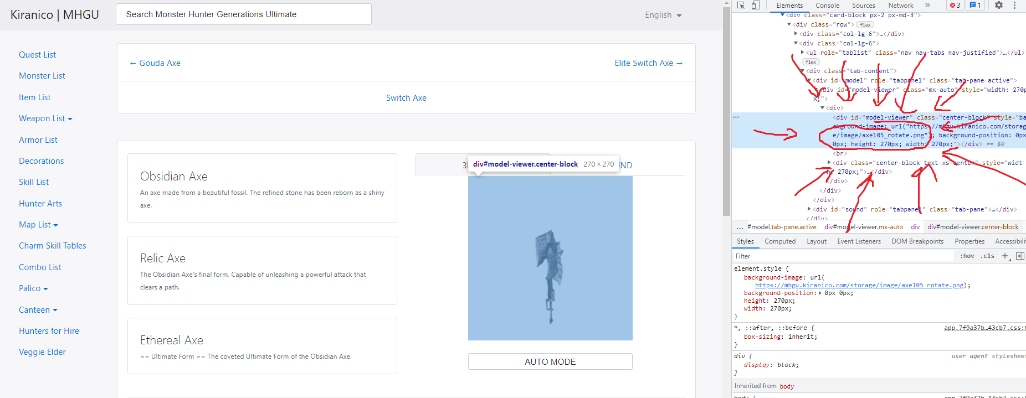Click the page vertical scrollbar thumb
Image resolution: width=1026 pixels, height=398 pixels.
point(726,111)
